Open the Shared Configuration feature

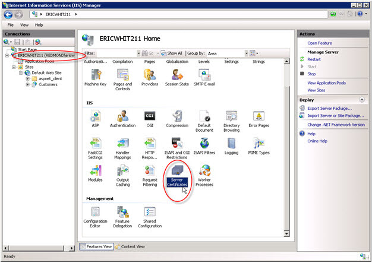pos(150,217)
